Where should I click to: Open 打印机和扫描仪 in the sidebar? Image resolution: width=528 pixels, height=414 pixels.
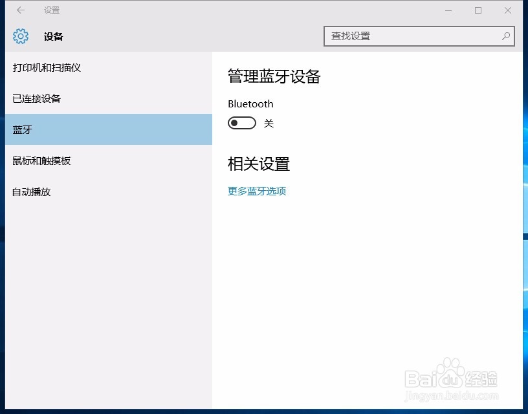(109, 68)
